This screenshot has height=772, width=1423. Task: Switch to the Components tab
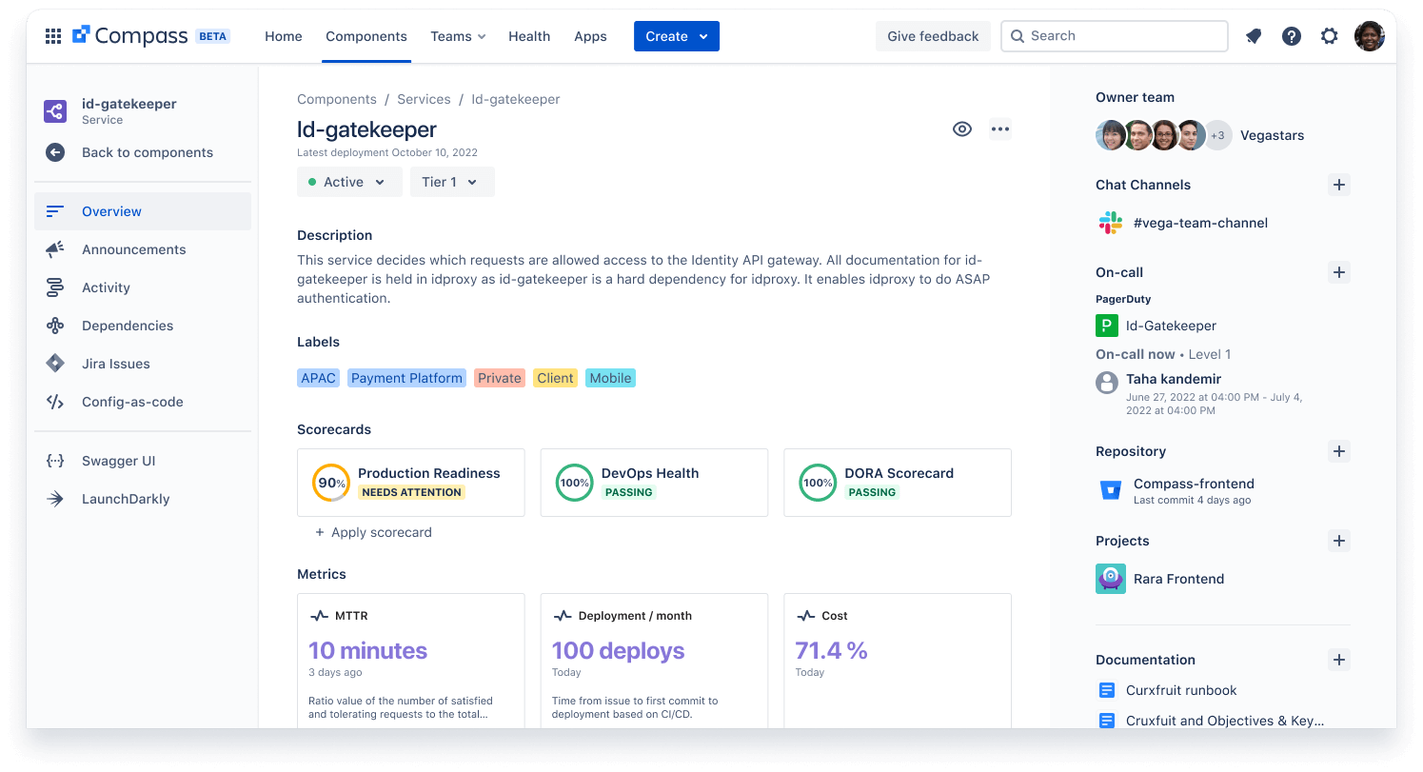point(366,35)
